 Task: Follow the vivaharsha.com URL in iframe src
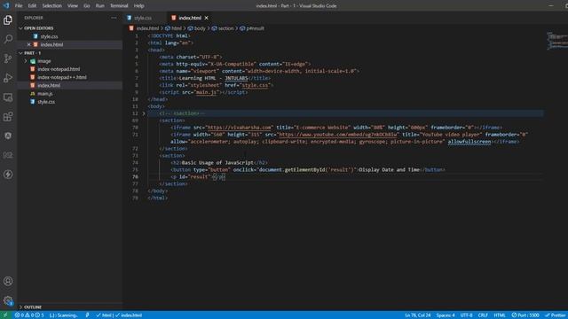tap(240, 128)
